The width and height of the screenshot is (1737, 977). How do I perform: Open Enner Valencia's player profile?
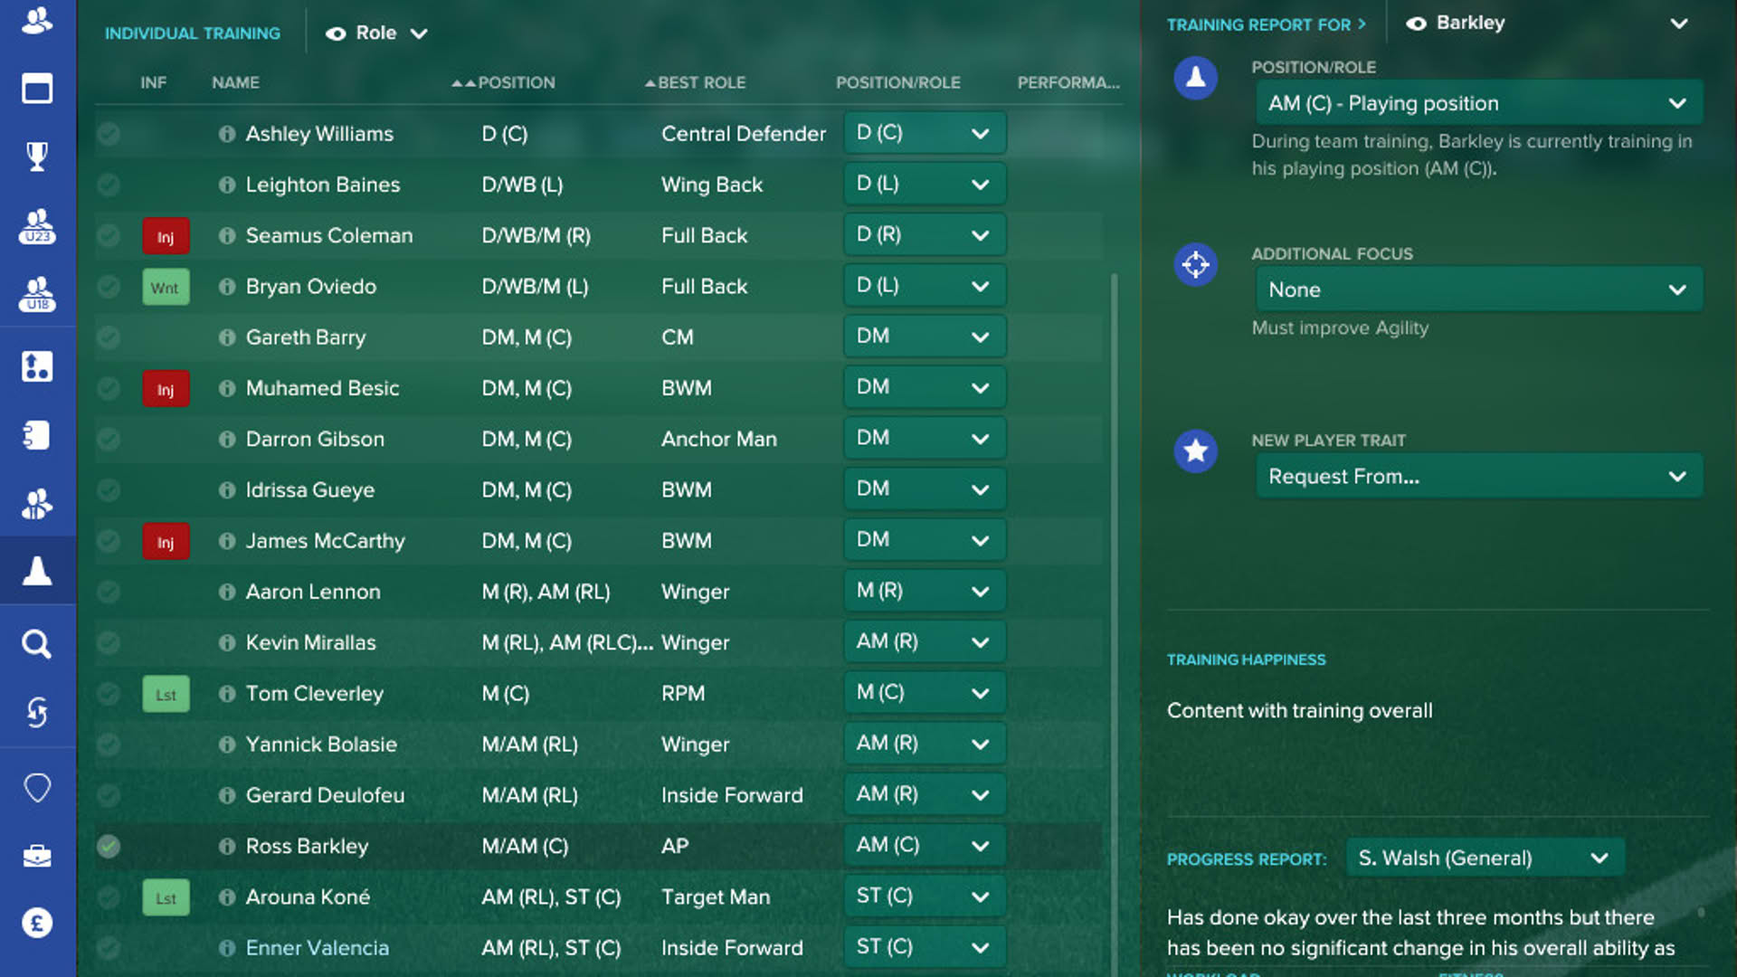pyautogui.click(x=317, y=947)
